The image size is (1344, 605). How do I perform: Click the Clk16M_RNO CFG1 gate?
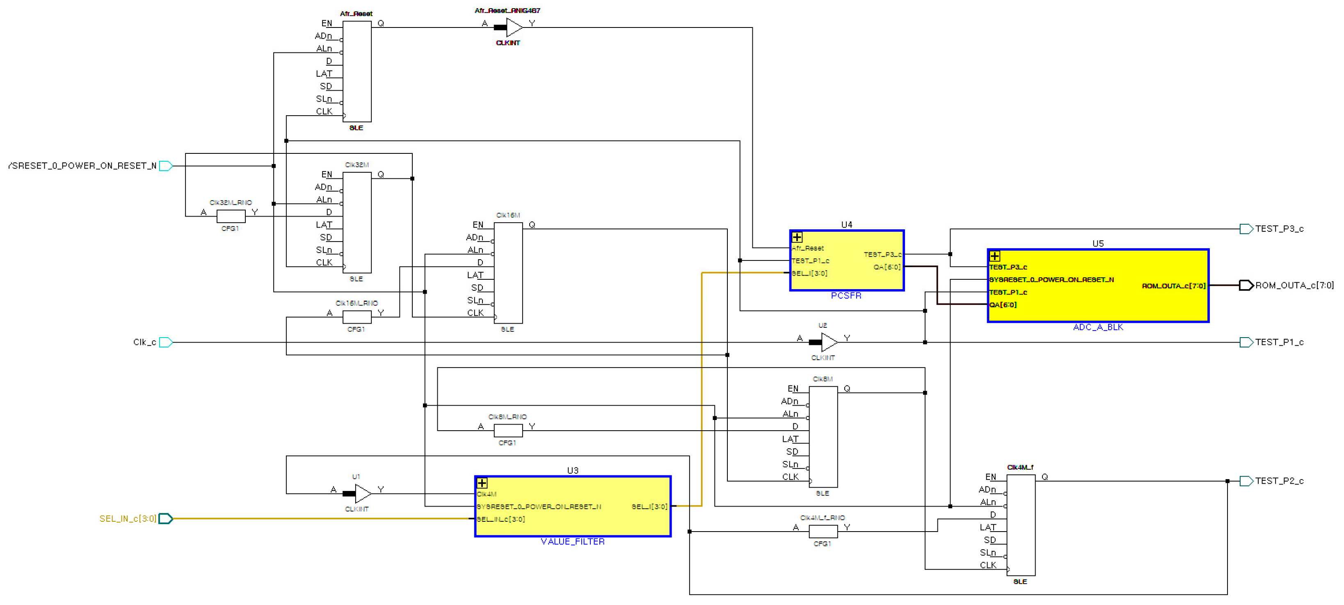357,317
